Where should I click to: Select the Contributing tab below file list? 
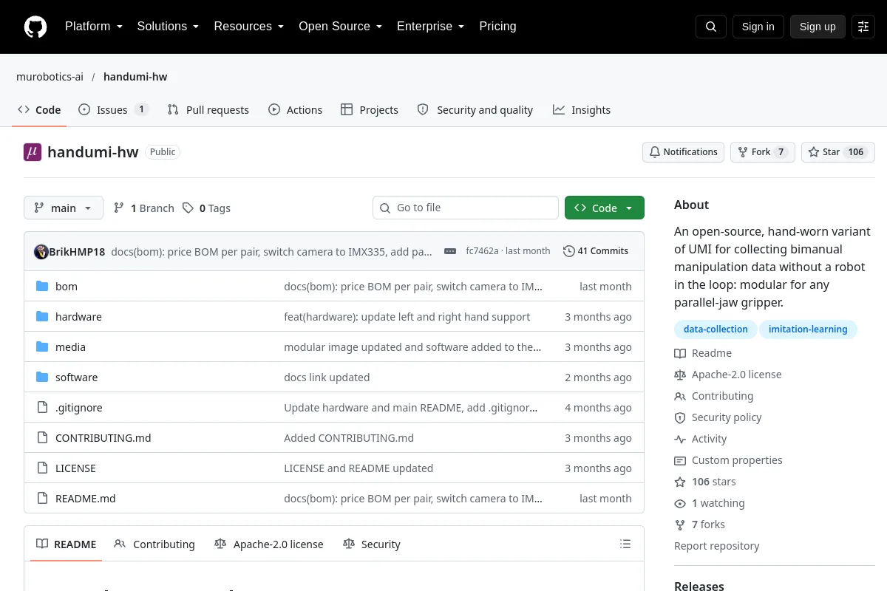coord(154,544)
